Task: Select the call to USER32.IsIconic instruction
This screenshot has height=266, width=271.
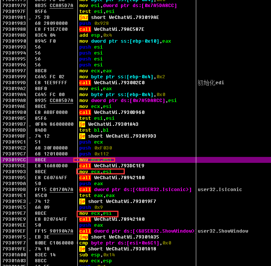Action: 135,190
